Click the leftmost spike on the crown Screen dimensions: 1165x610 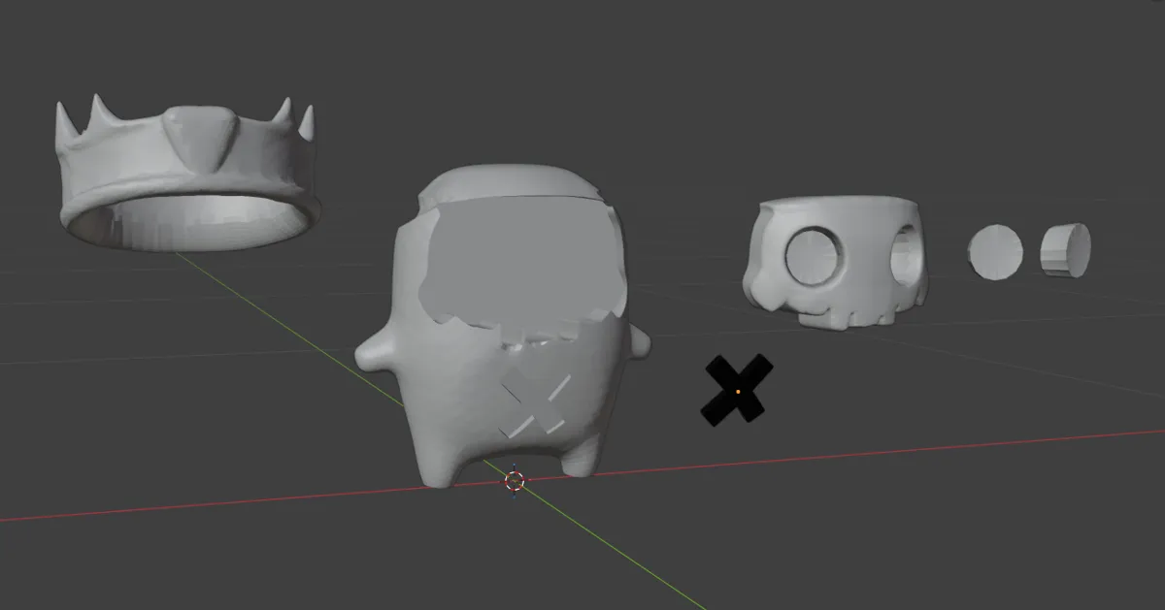(66, 124)
